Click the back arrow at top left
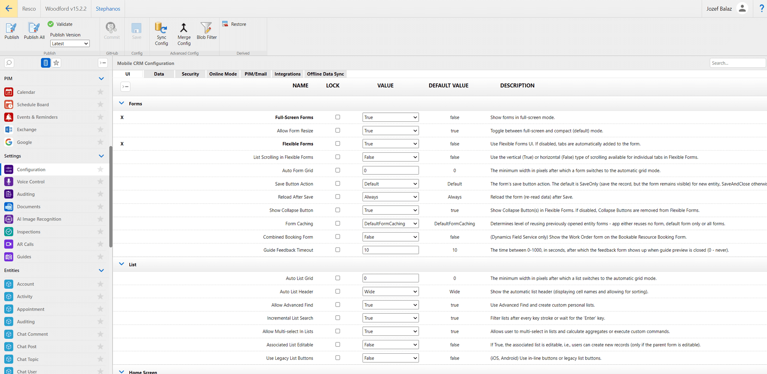The height and width of the screenshot is (374, 767). [x=9, y=8]
